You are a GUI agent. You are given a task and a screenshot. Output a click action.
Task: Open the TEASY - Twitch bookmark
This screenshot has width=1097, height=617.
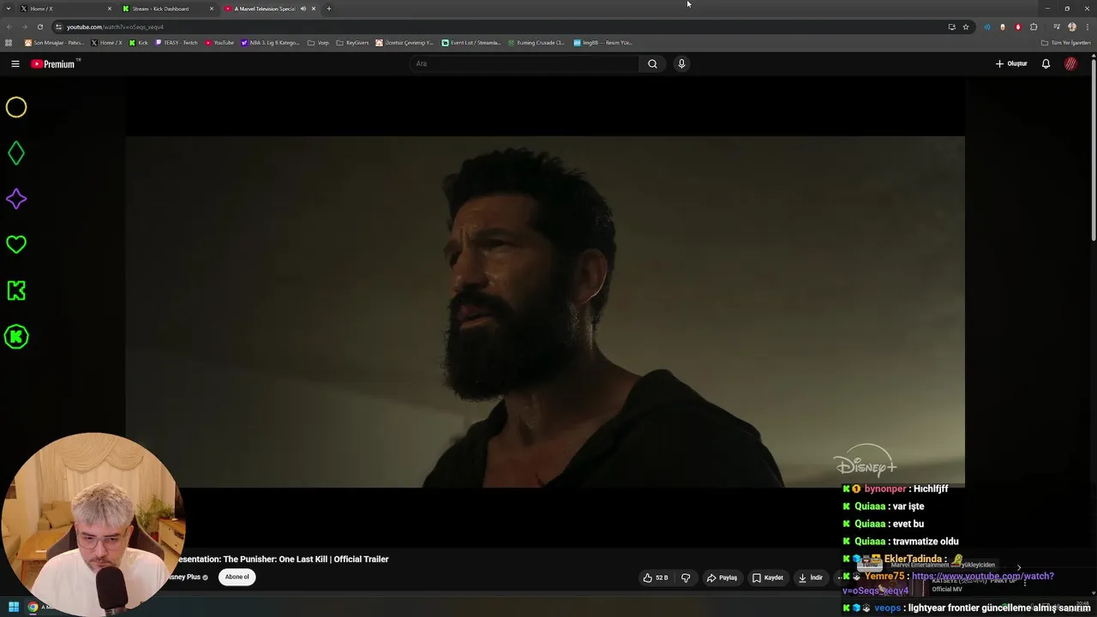(x=177, y=42)
